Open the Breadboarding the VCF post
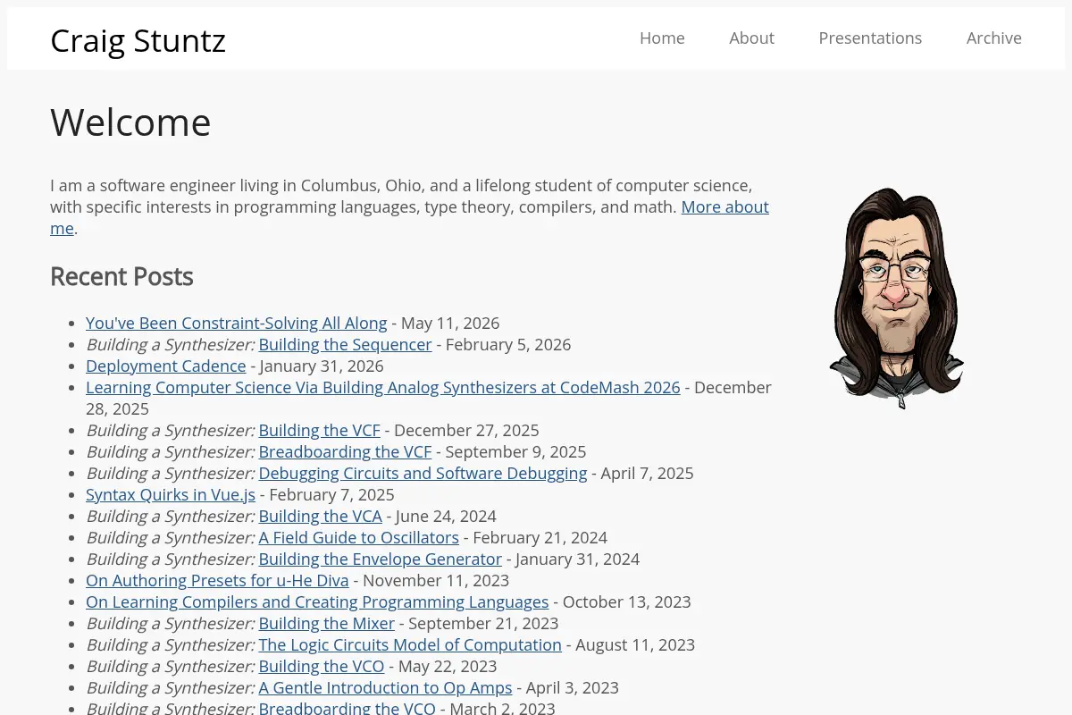The image size is (1072, 715). [345, 451]
